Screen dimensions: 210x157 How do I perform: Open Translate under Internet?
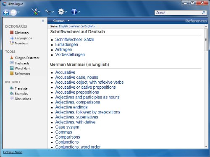click(21, 88)
